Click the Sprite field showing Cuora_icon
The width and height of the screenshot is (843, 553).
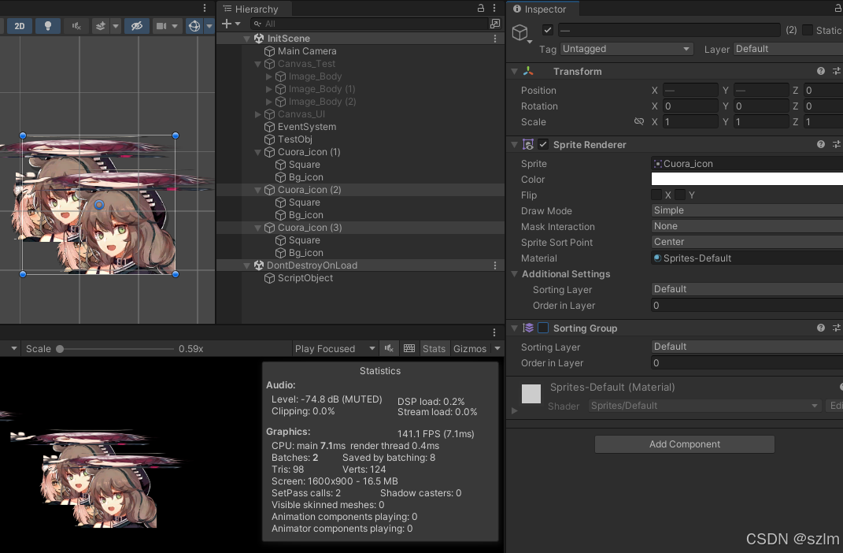tap(747, 164)
